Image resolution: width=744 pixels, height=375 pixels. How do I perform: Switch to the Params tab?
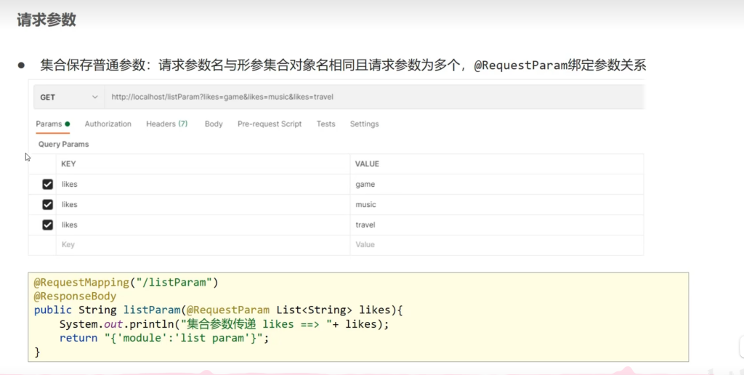49,124
